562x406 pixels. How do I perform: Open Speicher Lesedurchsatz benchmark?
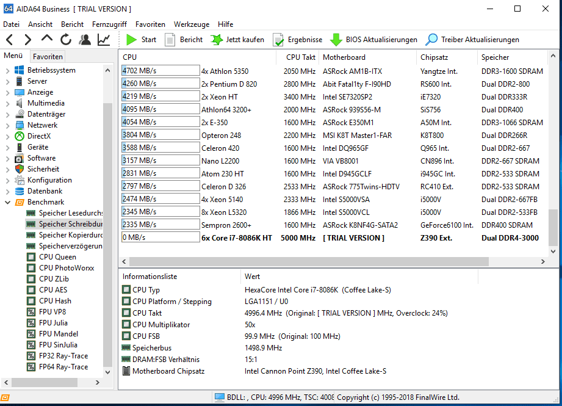pos(65,213)
